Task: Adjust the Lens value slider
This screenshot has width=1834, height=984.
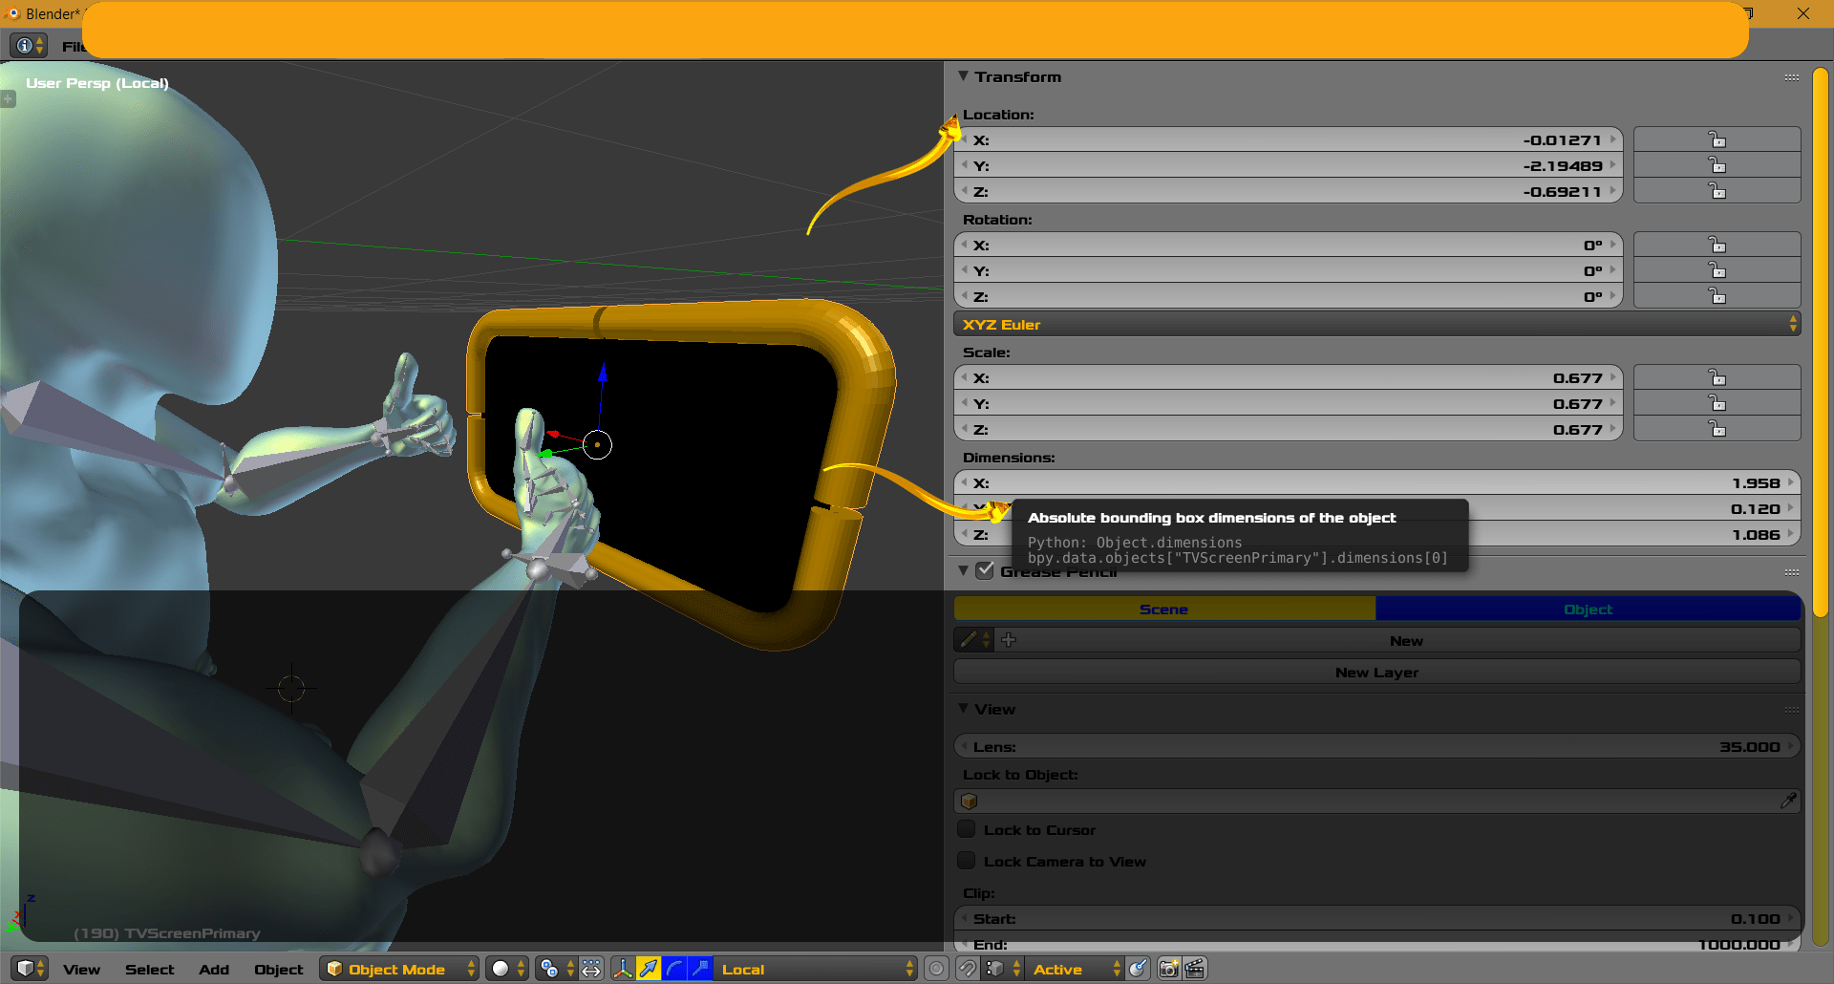Action: [x=1375, y=746]
